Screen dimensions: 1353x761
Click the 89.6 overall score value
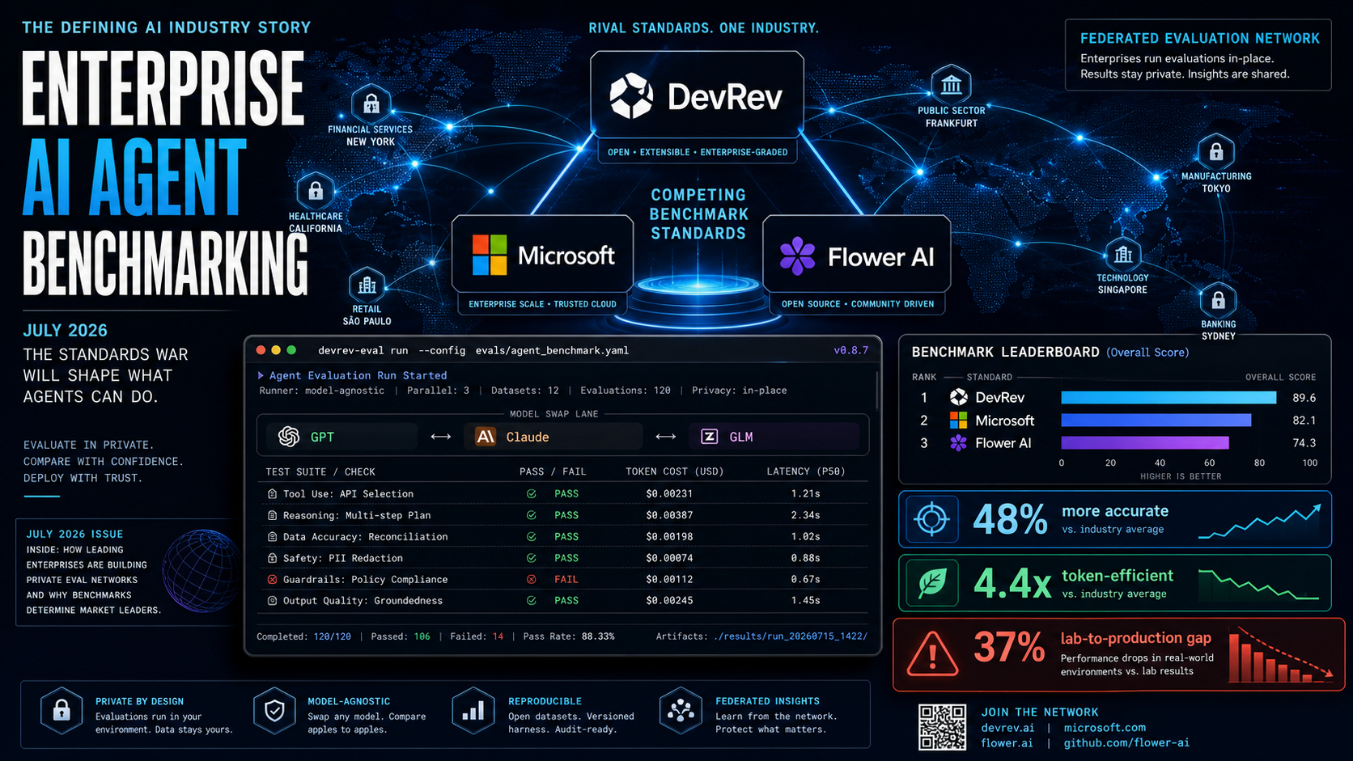coord(1304,398)
